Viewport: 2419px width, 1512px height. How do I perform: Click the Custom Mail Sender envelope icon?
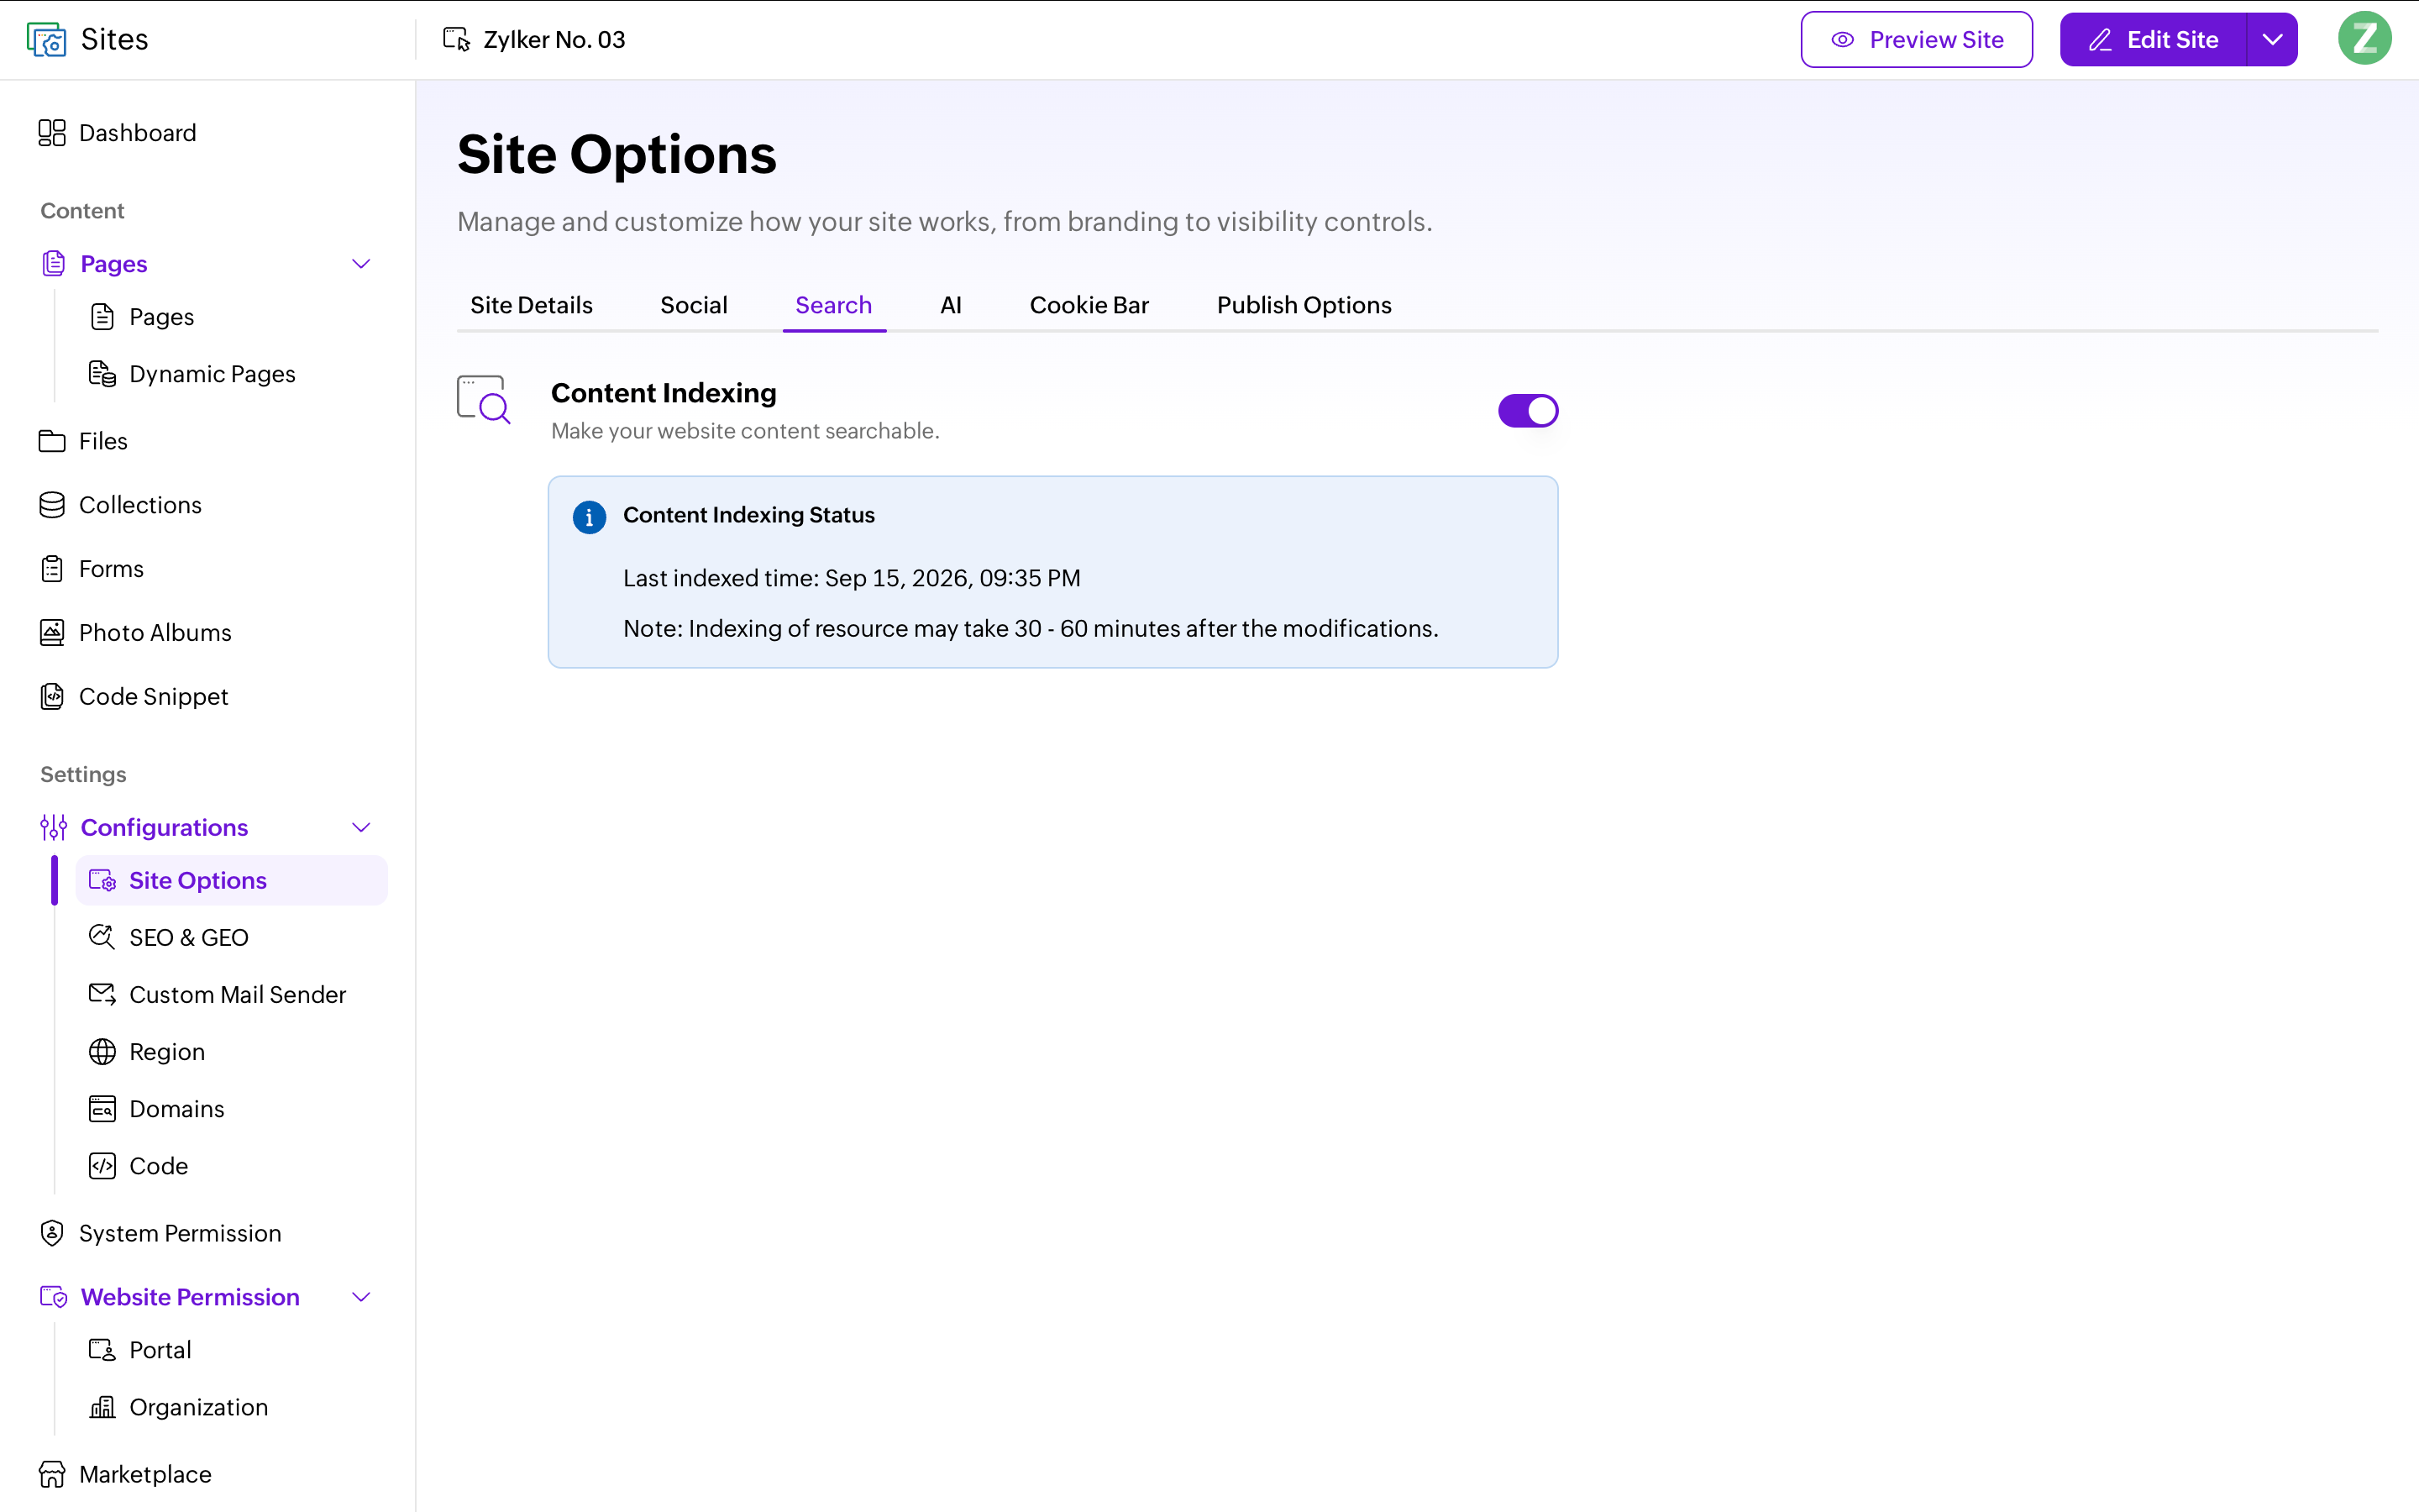click(x=102, y=994)
